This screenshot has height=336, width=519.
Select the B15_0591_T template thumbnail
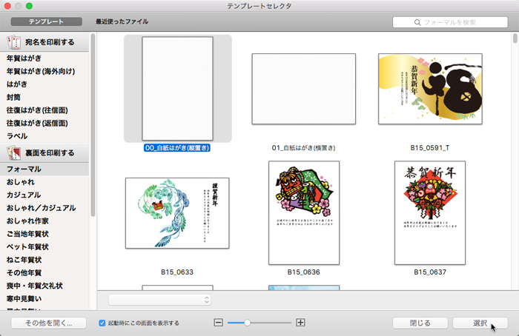pos(430,89)
